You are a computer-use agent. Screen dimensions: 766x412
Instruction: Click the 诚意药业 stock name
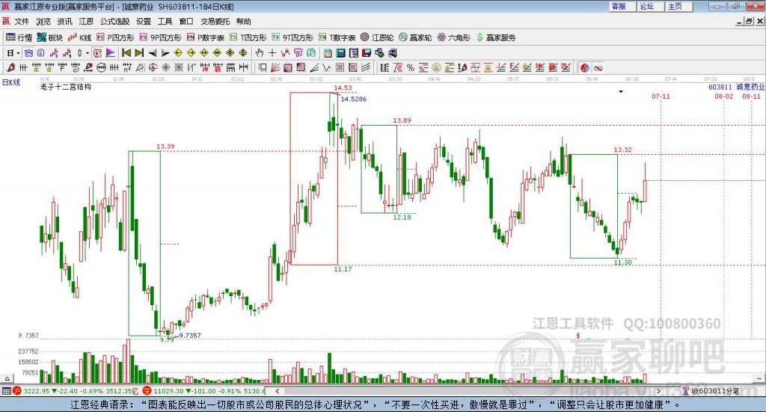(750, 87)
